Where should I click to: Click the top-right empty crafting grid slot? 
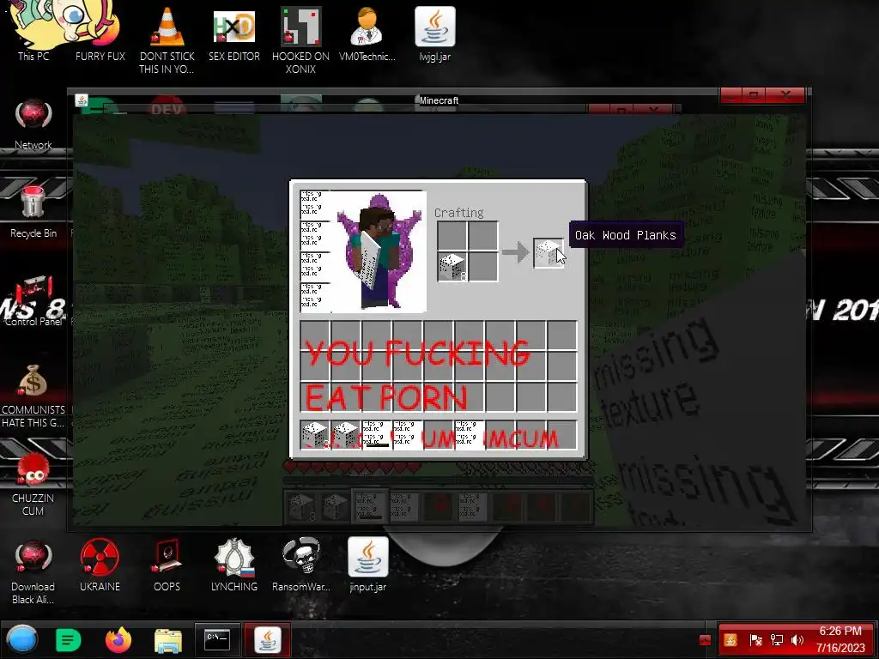[482, 236]
